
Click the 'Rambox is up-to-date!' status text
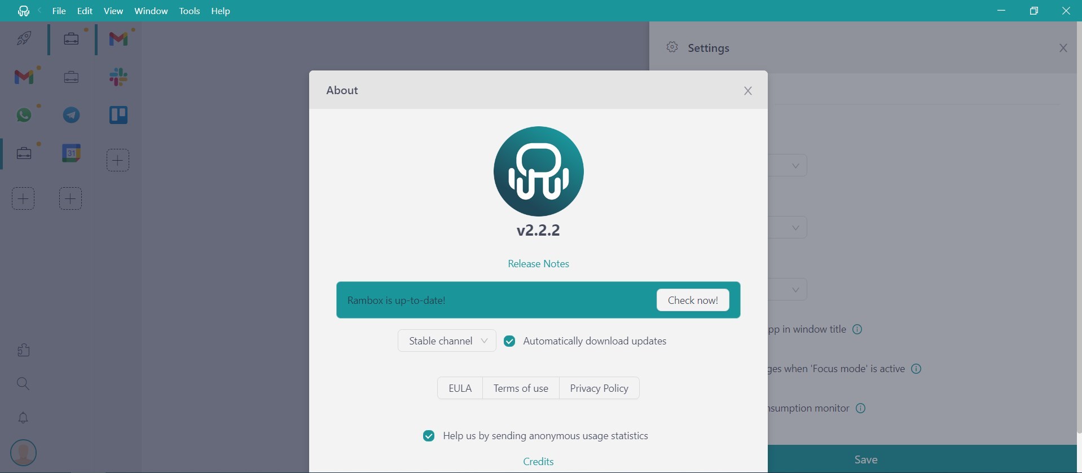click(397, 300)
